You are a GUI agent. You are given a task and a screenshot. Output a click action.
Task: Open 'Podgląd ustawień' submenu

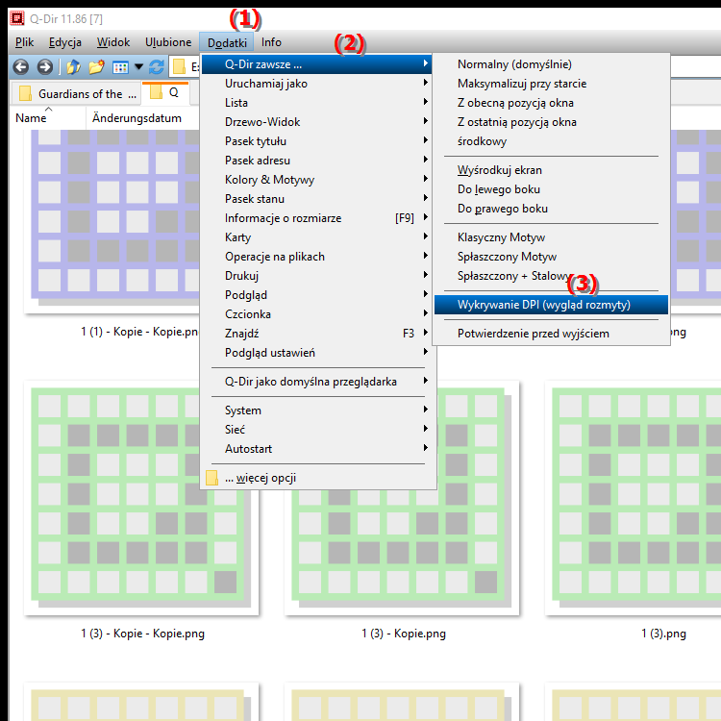coord(317,353)
